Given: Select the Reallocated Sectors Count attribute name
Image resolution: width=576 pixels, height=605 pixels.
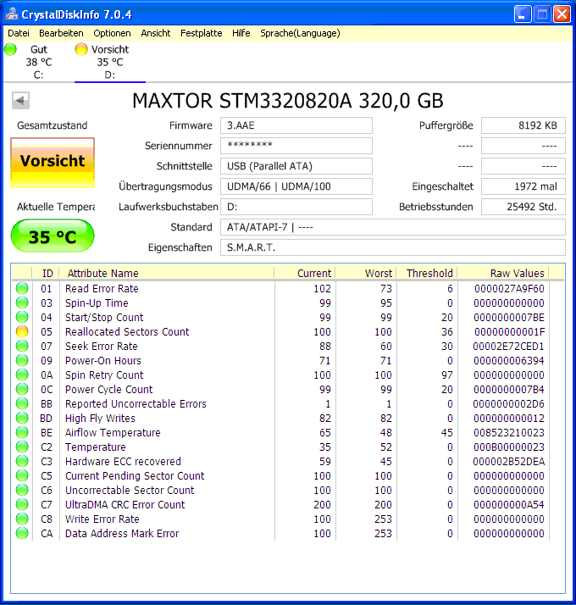Looking at the screenshot, I should pos(127,332).
